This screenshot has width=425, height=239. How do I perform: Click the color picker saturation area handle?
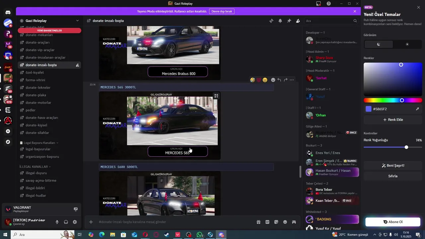tap(401, 65)
